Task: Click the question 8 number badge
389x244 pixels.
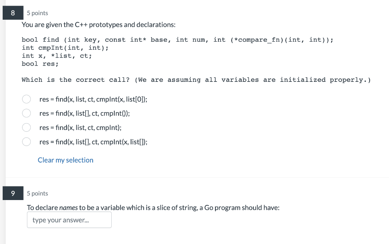Action: pyautogui.click(x=13, y=13)
